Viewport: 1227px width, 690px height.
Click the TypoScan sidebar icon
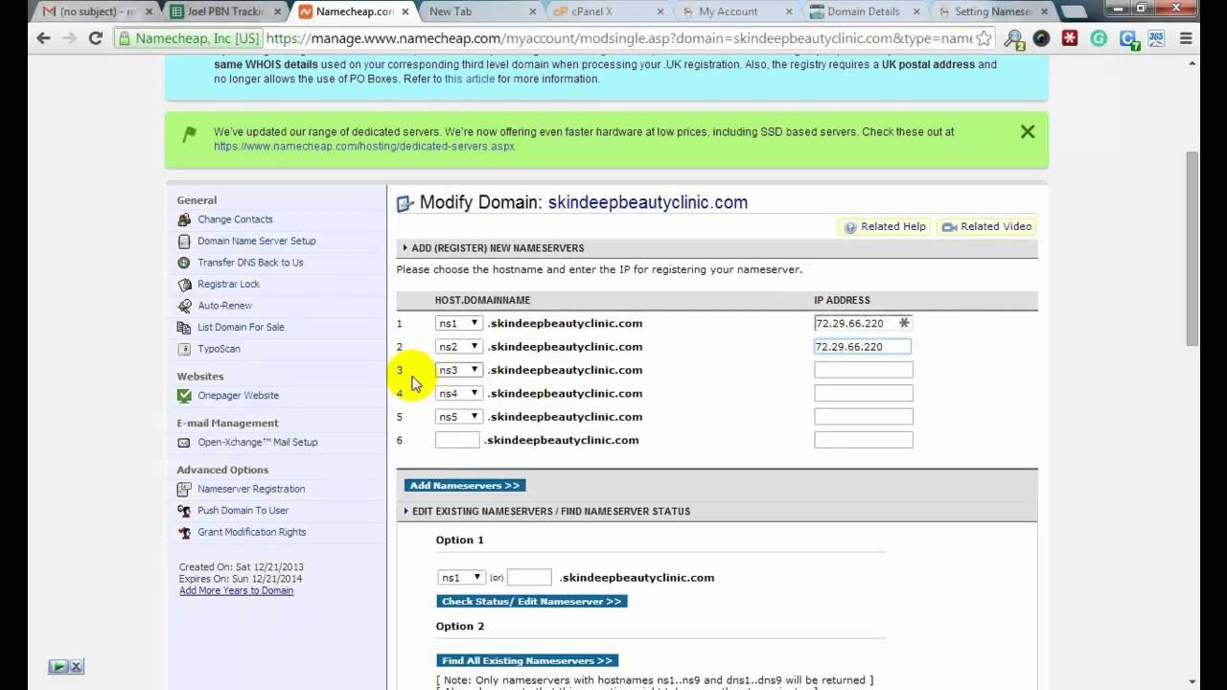click(x=184, y=349)
